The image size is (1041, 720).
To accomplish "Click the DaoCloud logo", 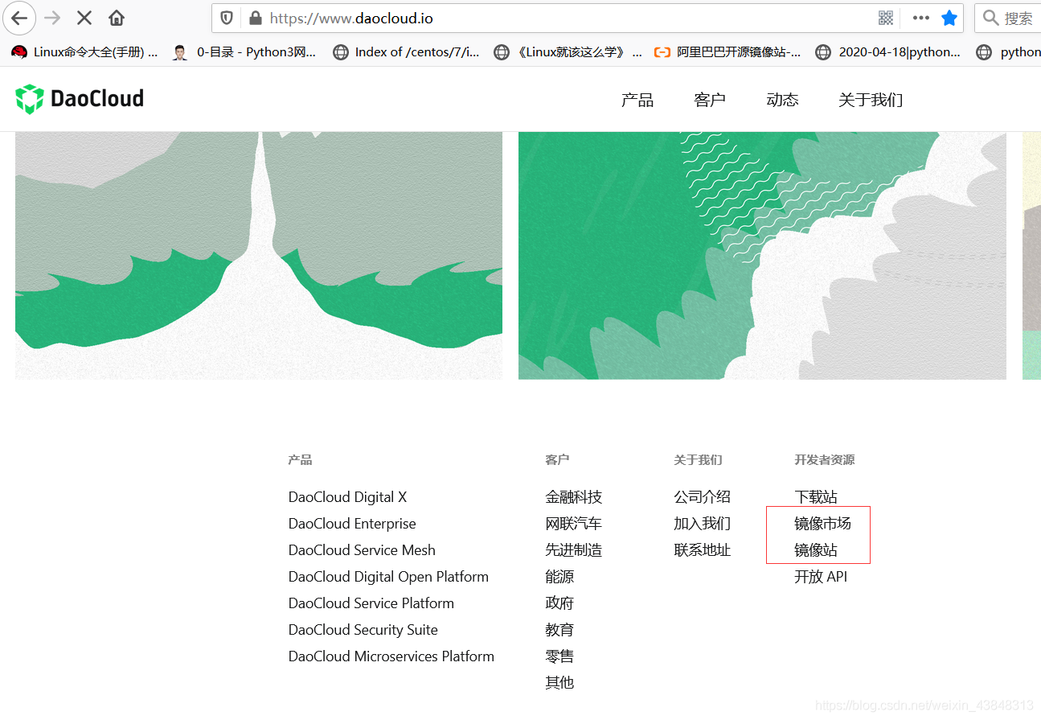I will click(x=80, y=99).
